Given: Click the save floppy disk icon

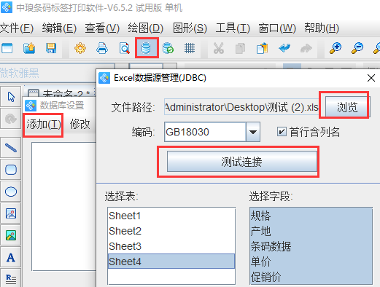Looking at the screenshot, I should (51, 48).
